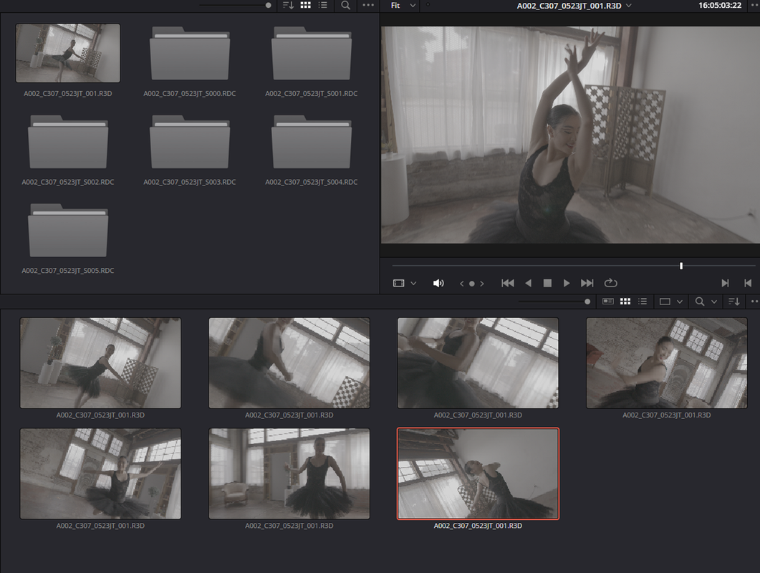Expand clip display options dropdown arrow
The width and height of the screenshot is (760, 573).
(680, 302)
